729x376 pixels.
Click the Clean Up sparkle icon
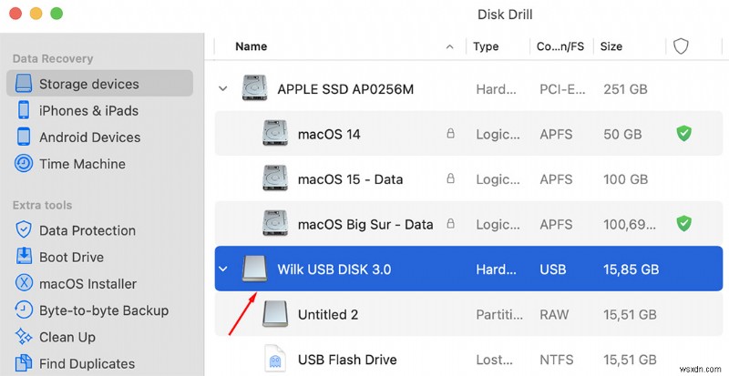click(x=24, y=337)
